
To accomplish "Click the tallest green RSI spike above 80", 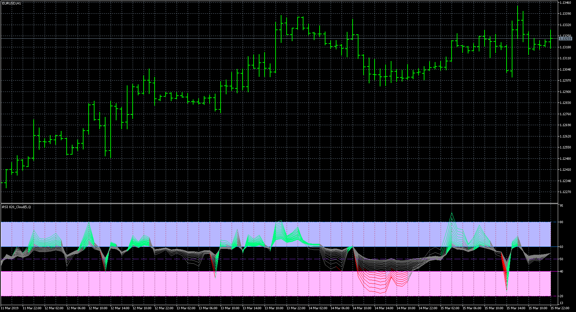I will pyautogui.click(x=452, y=214).
